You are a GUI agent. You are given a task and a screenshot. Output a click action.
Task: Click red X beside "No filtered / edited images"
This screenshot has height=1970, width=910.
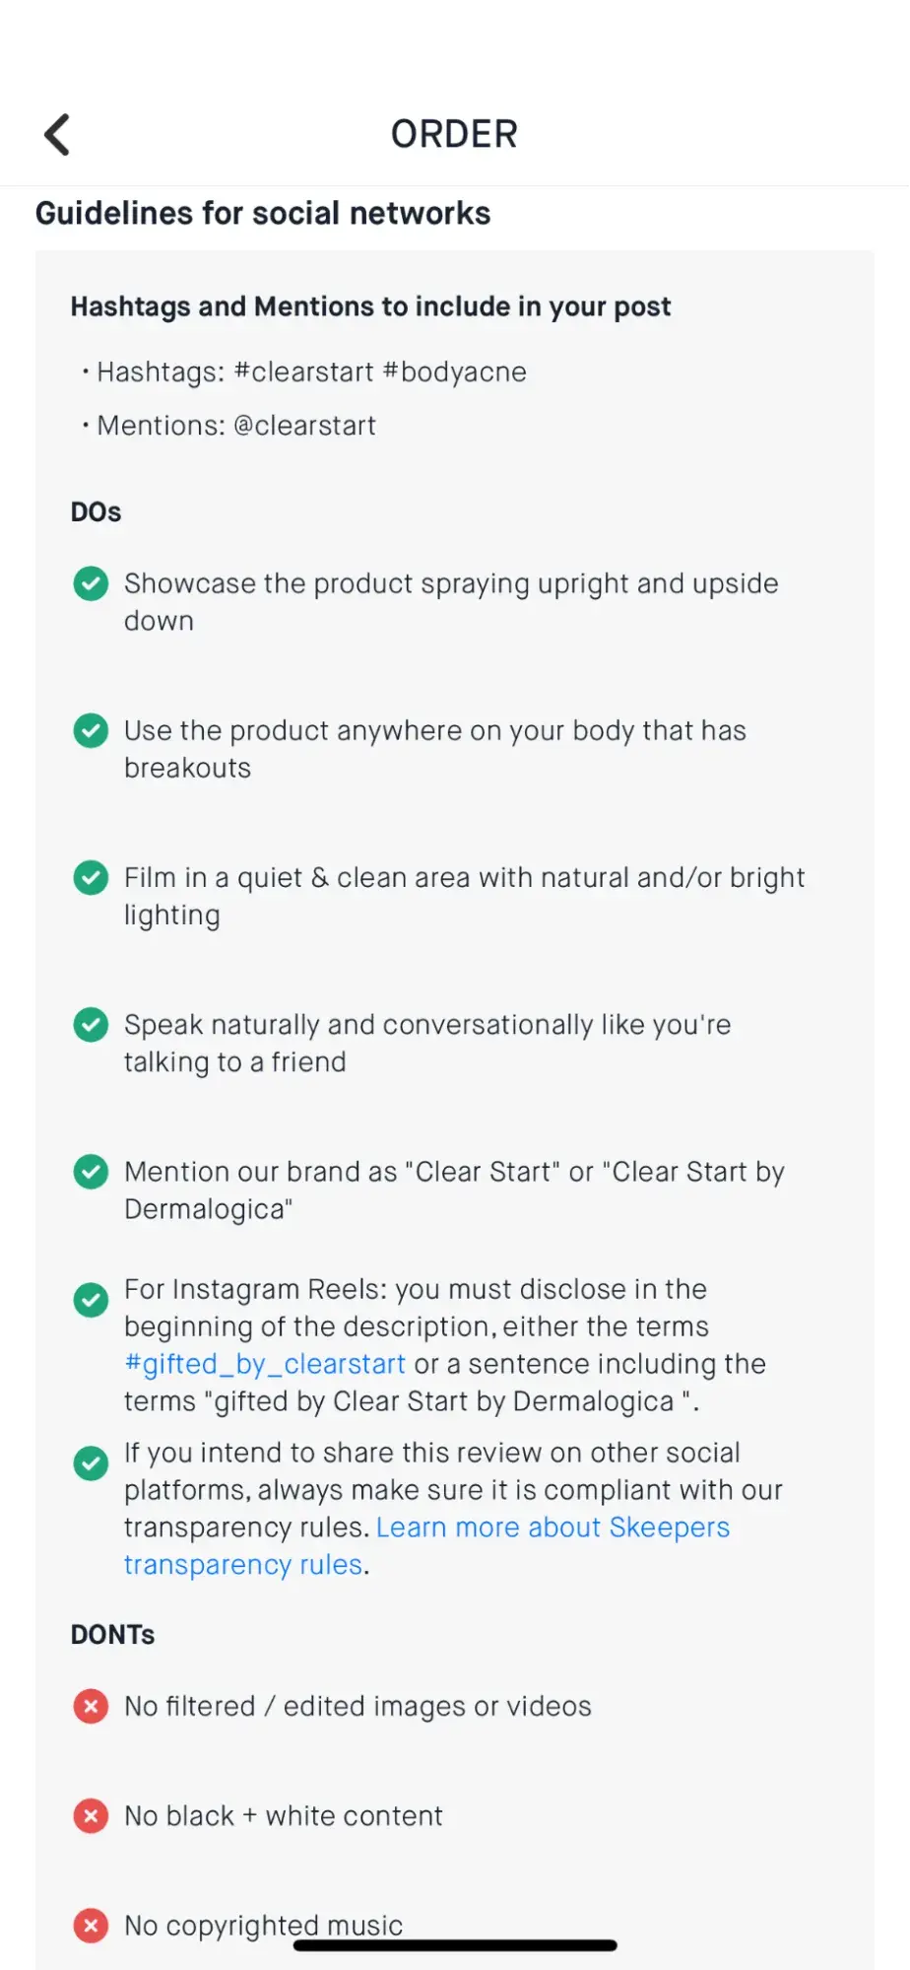pyautogui.click(x=92, y=1706)
